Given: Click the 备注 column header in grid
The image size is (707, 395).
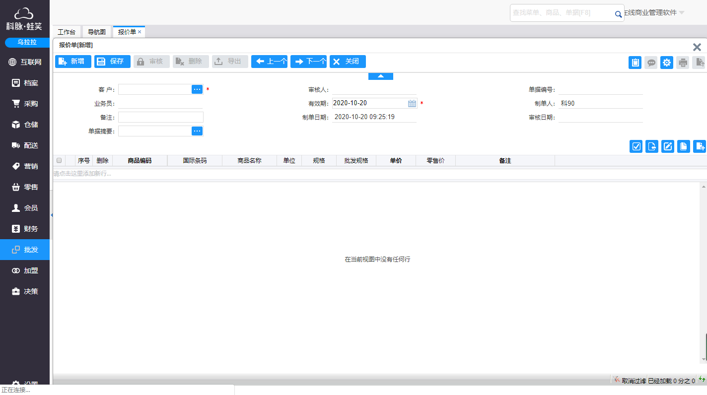Looking at the screenshot, I should pos(505,161).
